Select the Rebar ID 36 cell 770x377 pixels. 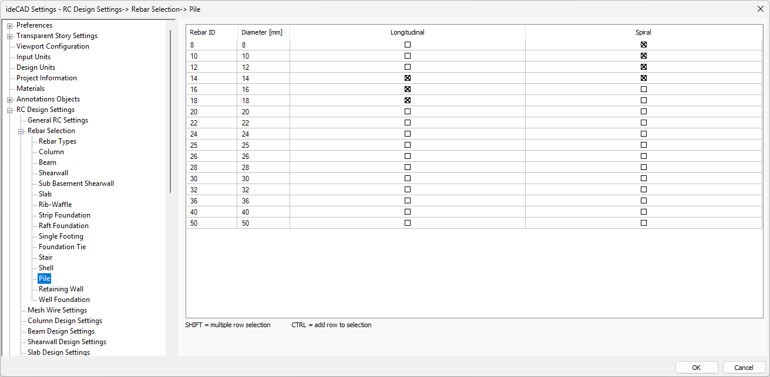(212, 201)
